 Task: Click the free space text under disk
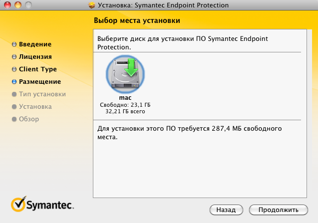[x=125, y=105]
